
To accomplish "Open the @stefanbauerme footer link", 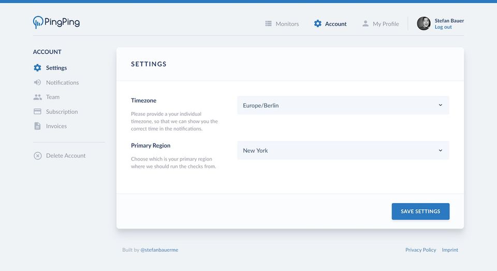I will pyautogui.click(x=159, y=250).
